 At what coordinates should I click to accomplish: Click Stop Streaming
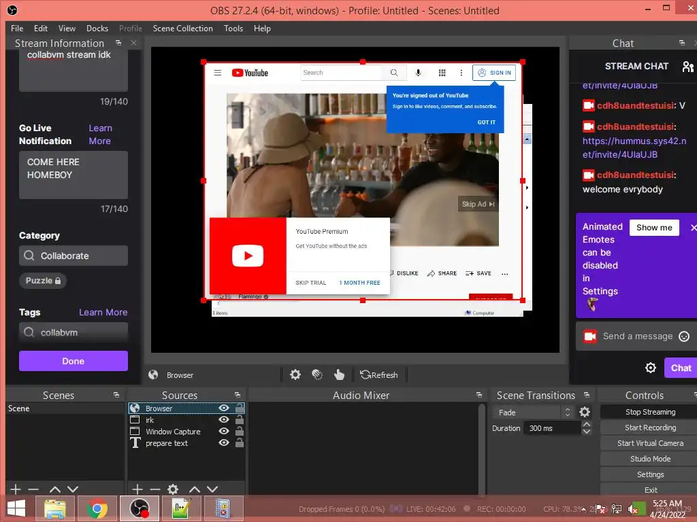click(x=650, y=412)
